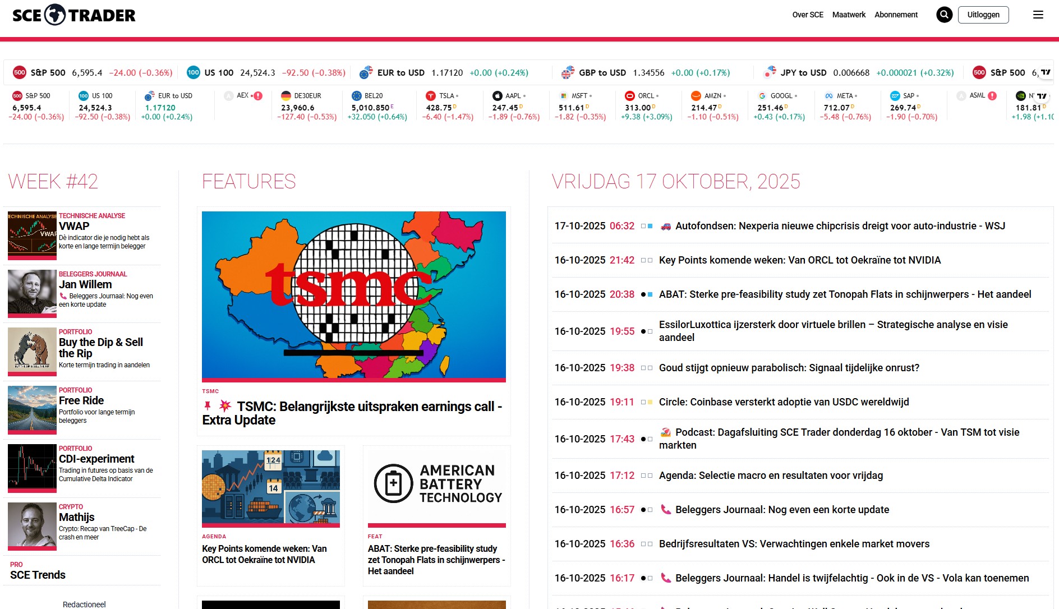Click the EUR to USD rate 1.17120 in large ticker
This screenshot has width=1059, height=609.
(447, 73)
